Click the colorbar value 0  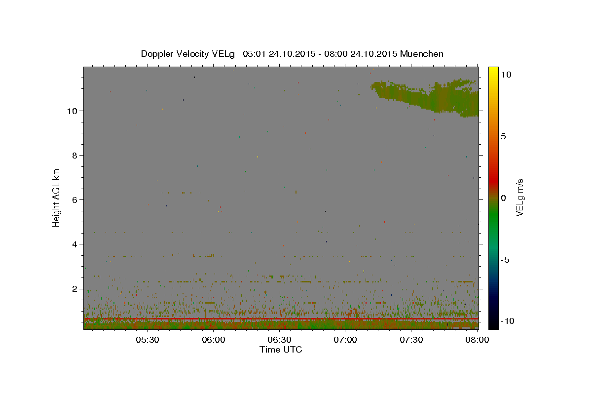(503, 198)
